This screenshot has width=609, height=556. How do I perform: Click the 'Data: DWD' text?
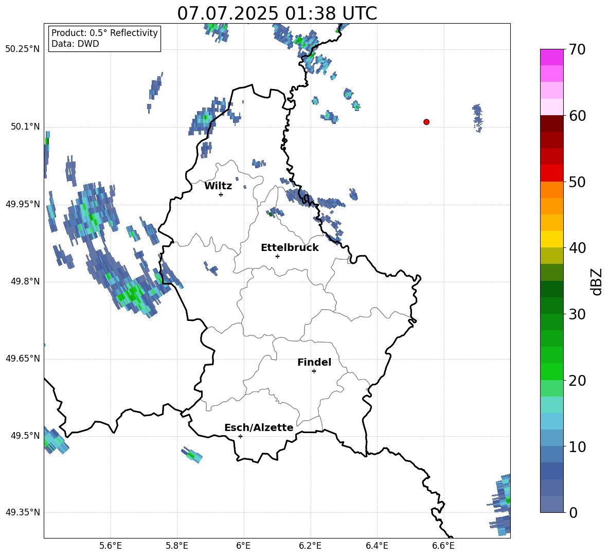click(75, 44)
